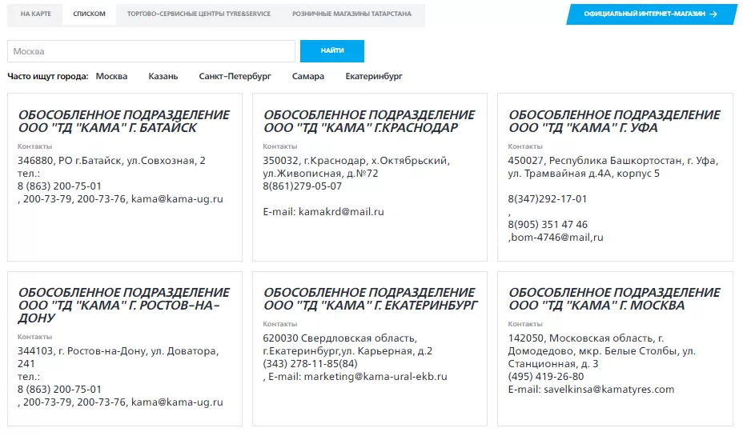Choose Москва from frequently searched cities
This screenshot has width=747, height=436.
(111, 77)
